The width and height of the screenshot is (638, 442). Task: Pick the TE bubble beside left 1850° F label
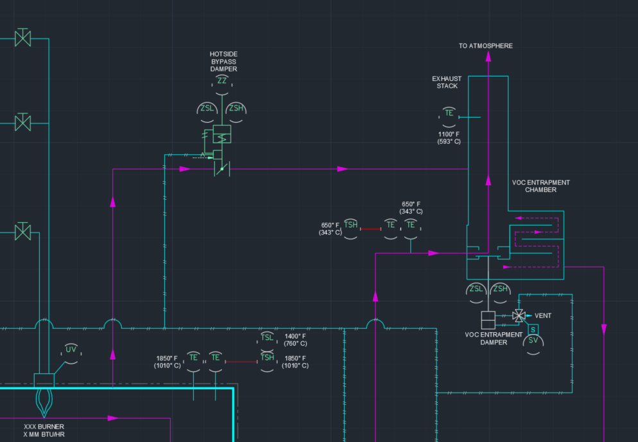(x=193, y=361)
